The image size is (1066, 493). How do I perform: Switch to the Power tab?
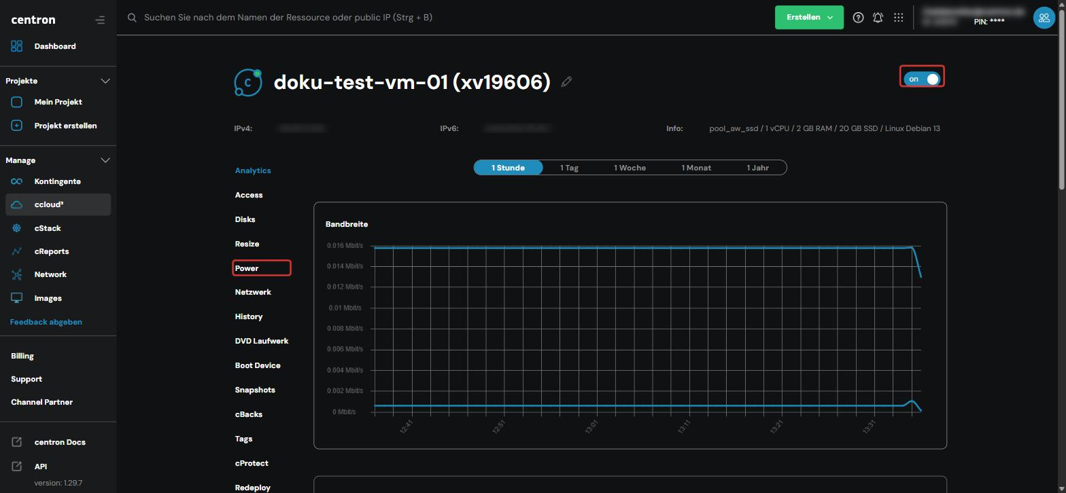[247, 268]
